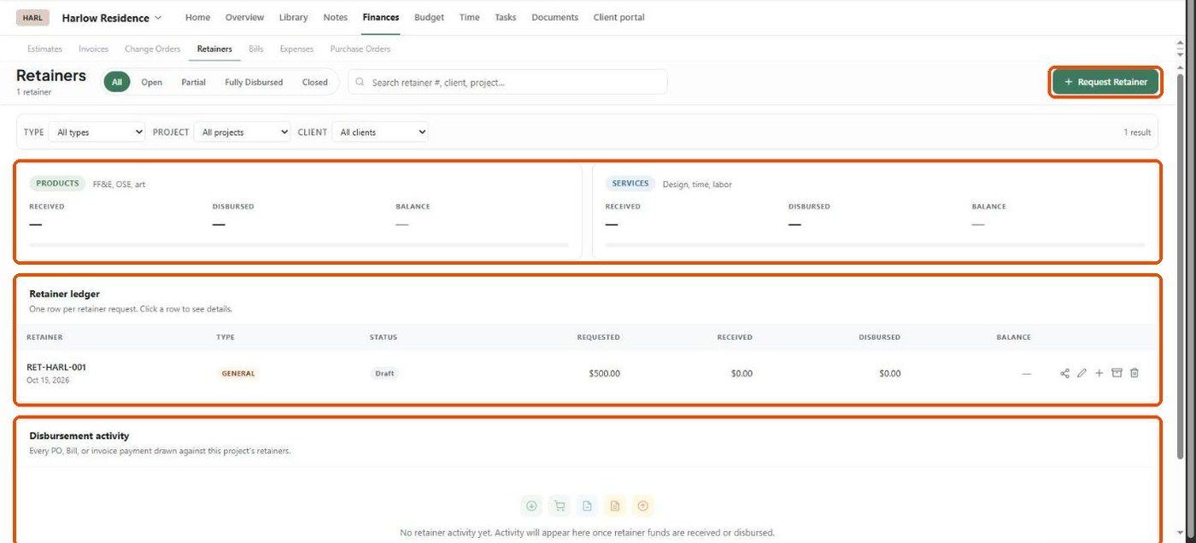Select the Retainers sub-tab

click(x=214, y=49)
